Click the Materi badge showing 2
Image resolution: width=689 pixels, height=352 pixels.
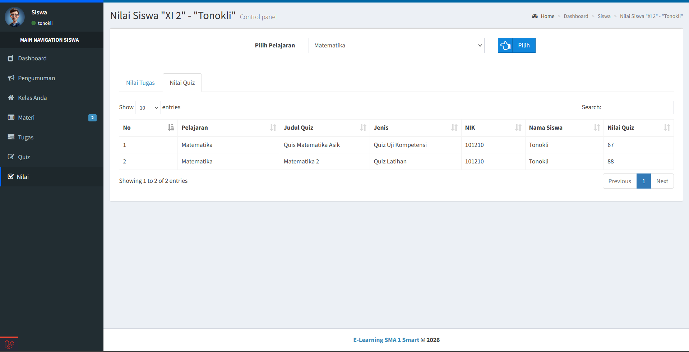92,118
